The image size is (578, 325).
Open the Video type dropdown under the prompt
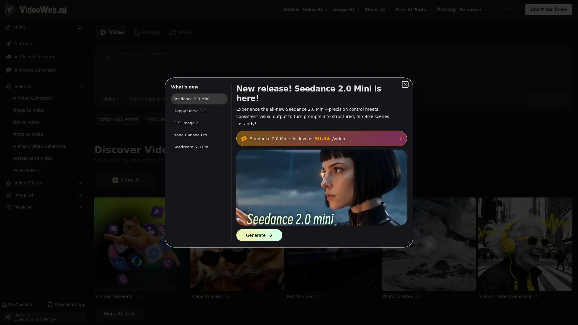pos(111,99)
